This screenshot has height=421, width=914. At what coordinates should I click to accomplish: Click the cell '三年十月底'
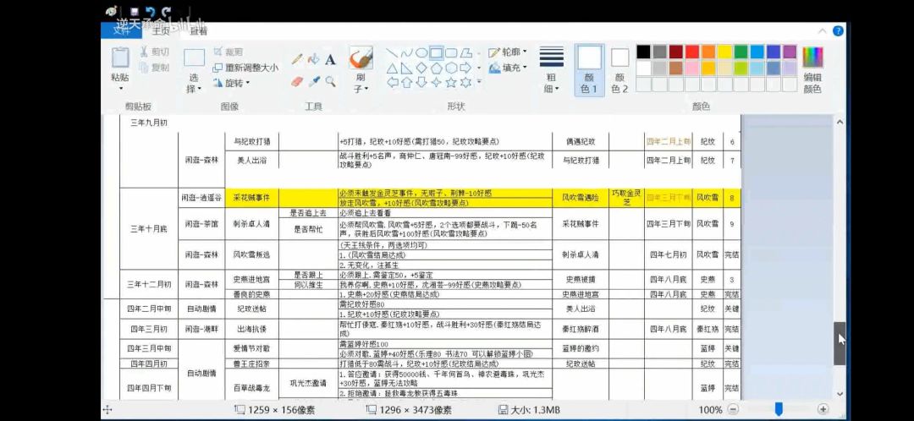tap(149, 229)
